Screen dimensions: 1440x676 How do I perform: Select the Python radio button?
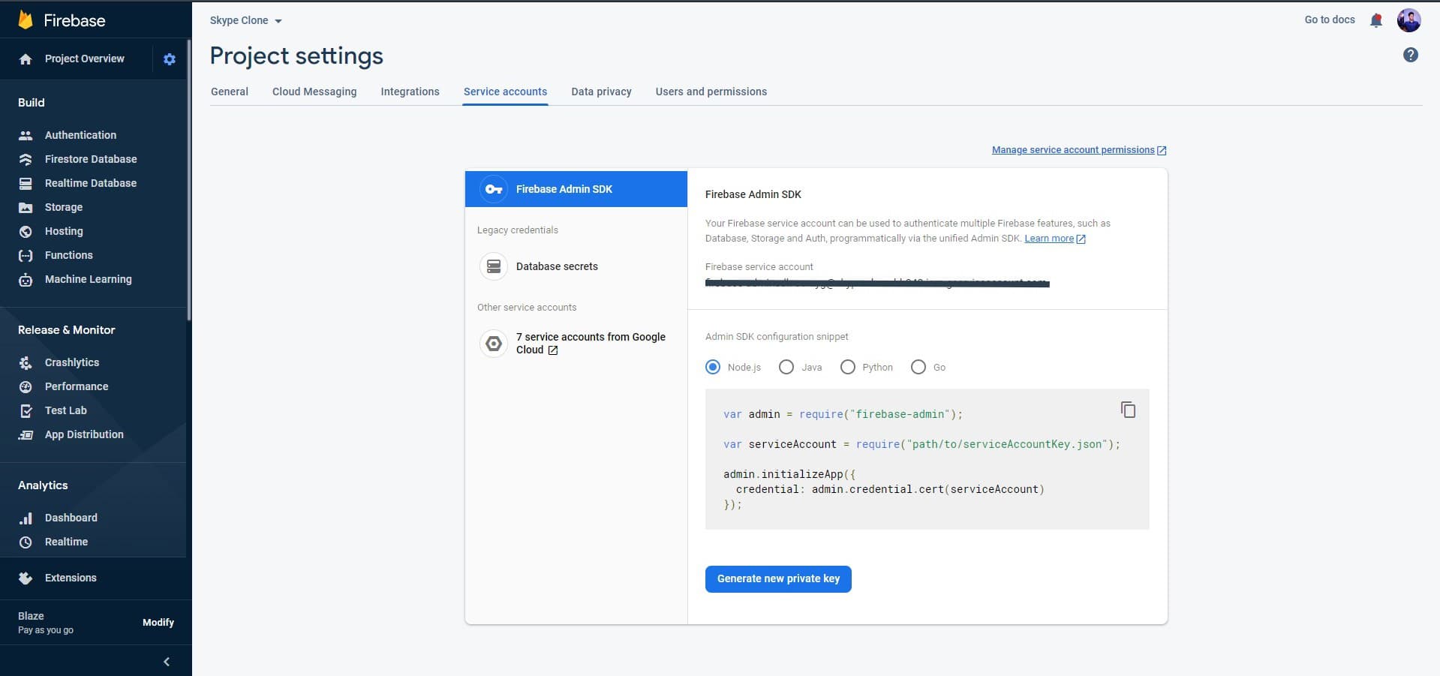click(848, 367)
